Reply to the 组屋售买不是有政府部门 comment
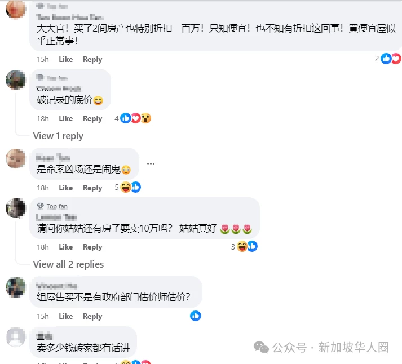The height and width of the screenshot is (364, 402). (x=92, y=316)
